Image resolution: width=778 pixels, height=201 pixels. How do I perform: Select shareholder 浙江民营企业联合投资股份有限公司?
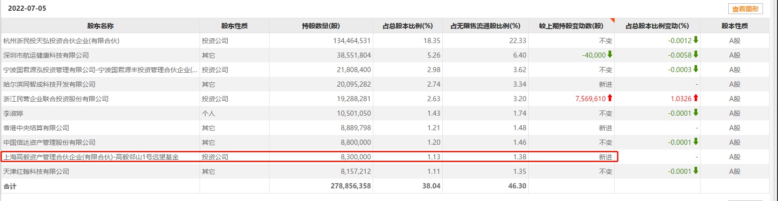point(56,99)
